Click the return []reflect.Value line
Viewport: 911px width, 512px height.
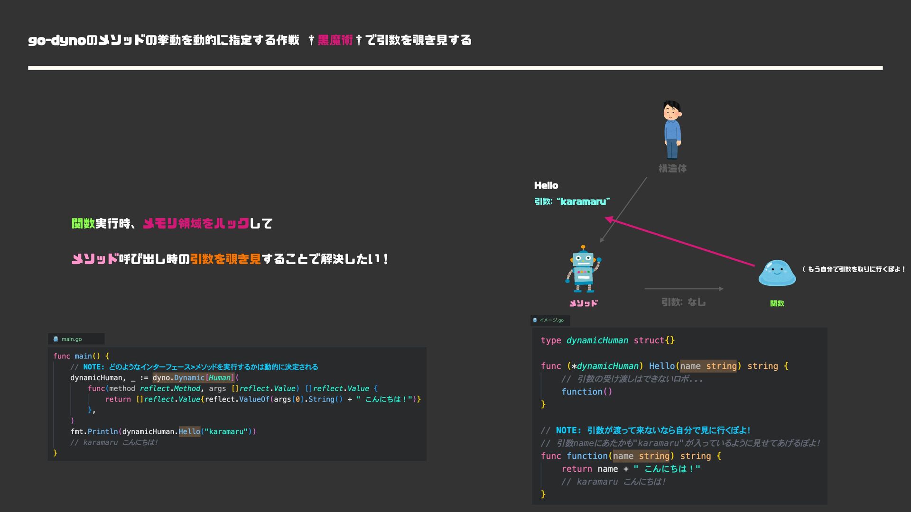tap(263, 399)
